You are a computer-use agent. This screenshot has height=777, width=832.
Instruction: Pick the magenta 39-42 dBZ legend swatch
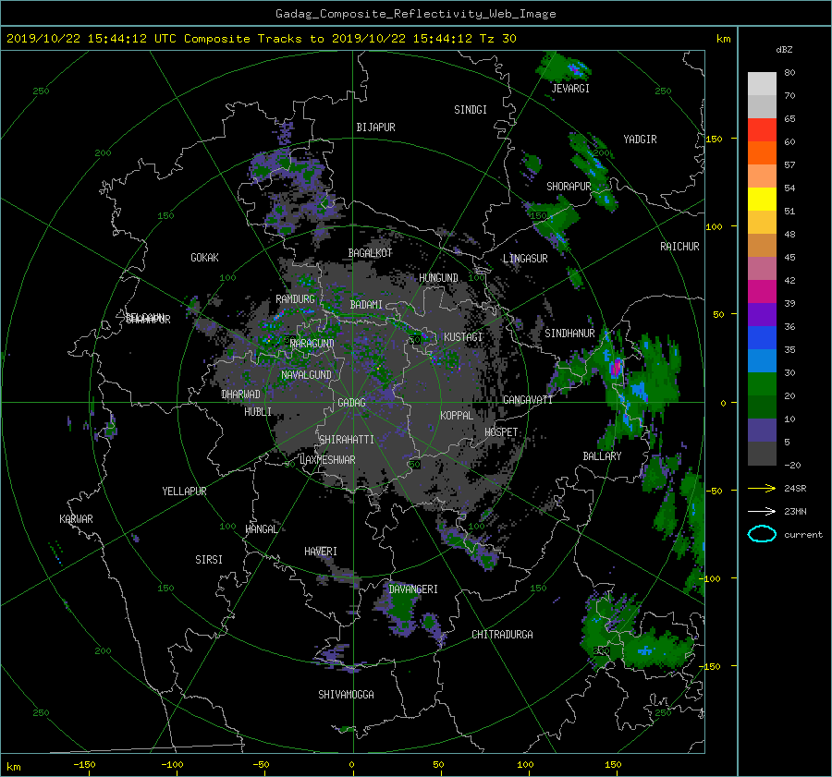(x=762, y=291)
